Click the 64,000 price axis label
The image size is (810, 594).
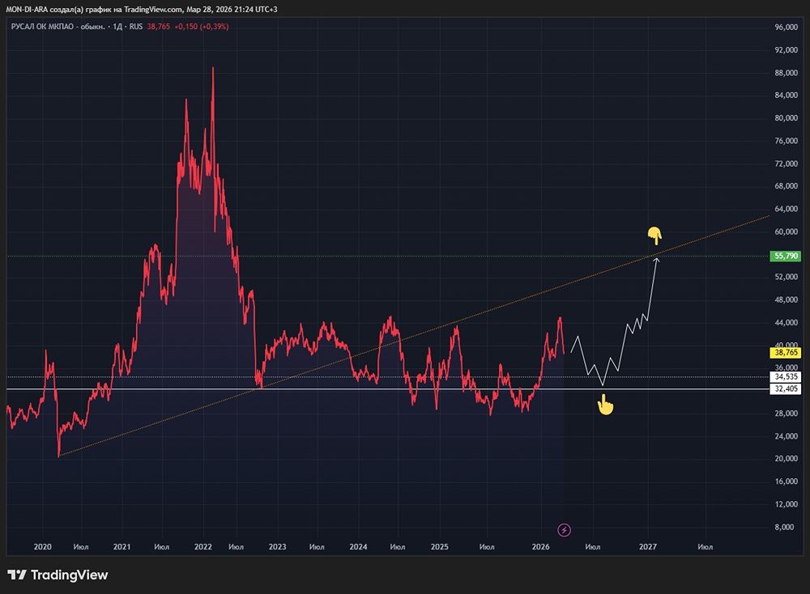787,209
